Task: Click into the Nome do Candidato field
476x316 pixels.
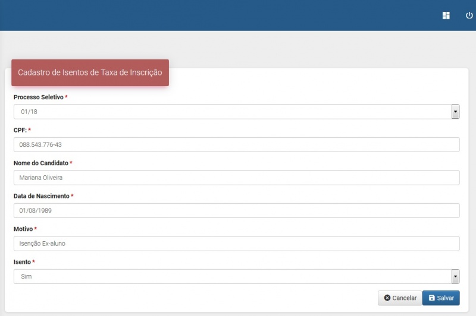Action: (x=236, y=178)
